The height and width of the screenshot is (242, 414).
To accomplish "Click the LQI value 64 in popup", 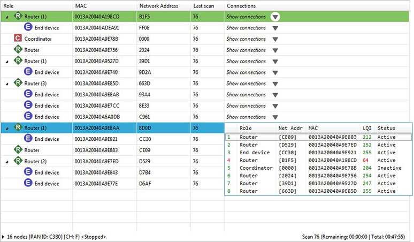I will click(x=365, y=160).
